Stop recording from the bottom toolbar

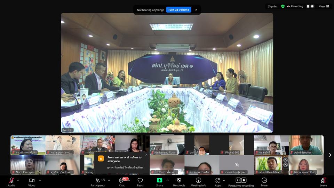pos(244,180)
